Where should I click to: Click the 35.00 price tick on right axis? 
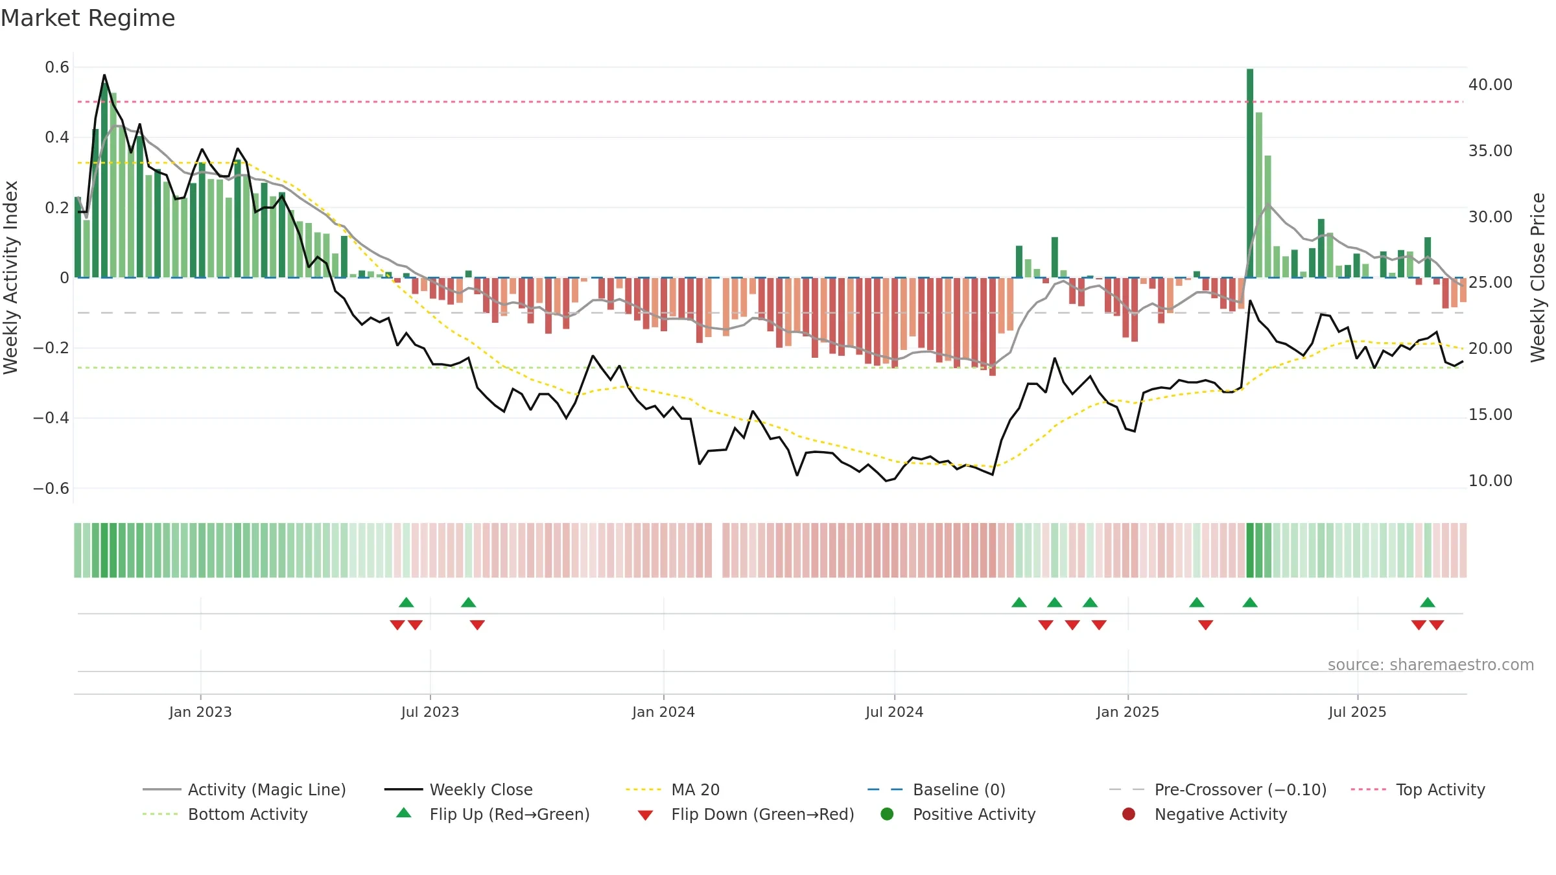point(1491,151)
